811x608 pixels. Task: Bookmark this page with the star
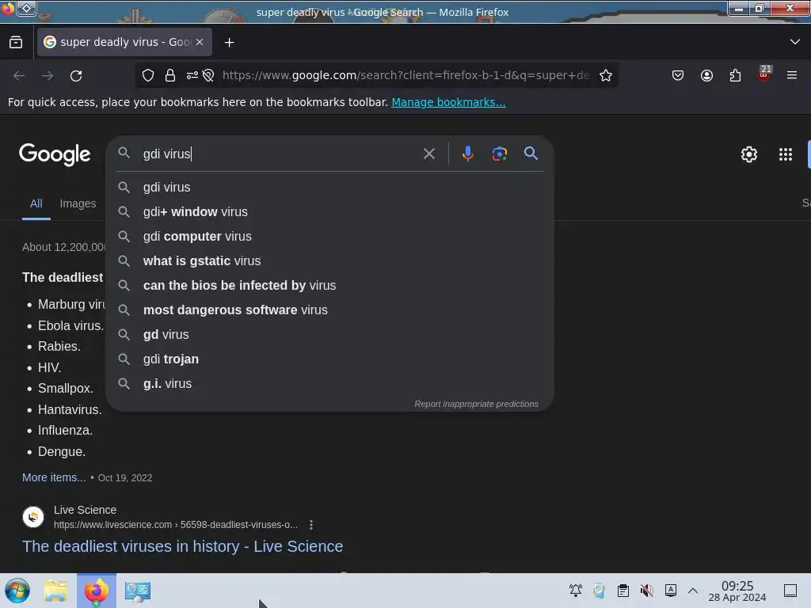coord(606,75)
